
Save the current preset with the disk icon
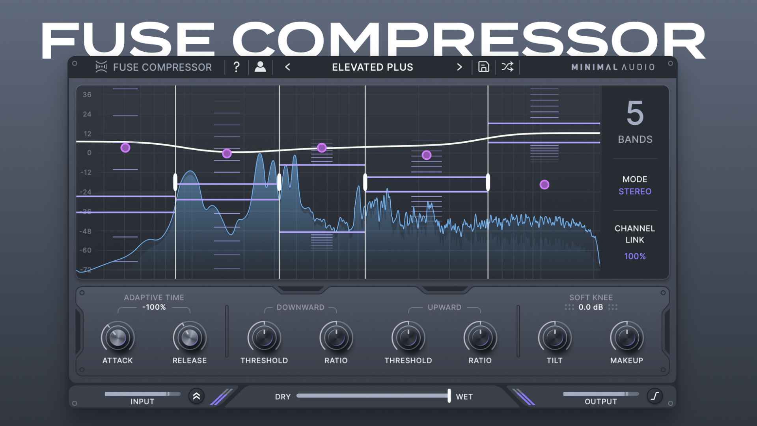tap(483, 67)
